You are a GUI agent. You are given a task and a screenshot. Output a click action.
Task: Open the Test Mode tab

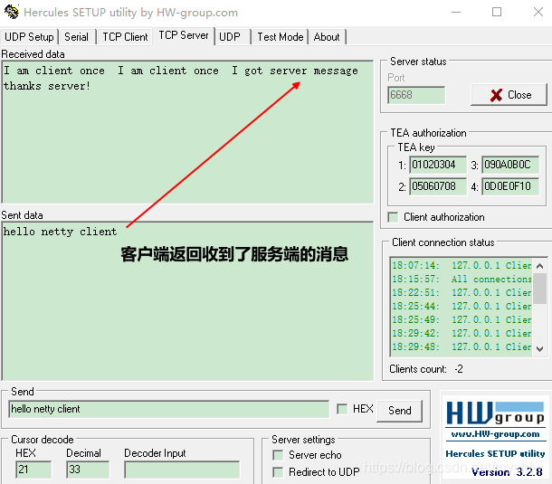[281, 36]
